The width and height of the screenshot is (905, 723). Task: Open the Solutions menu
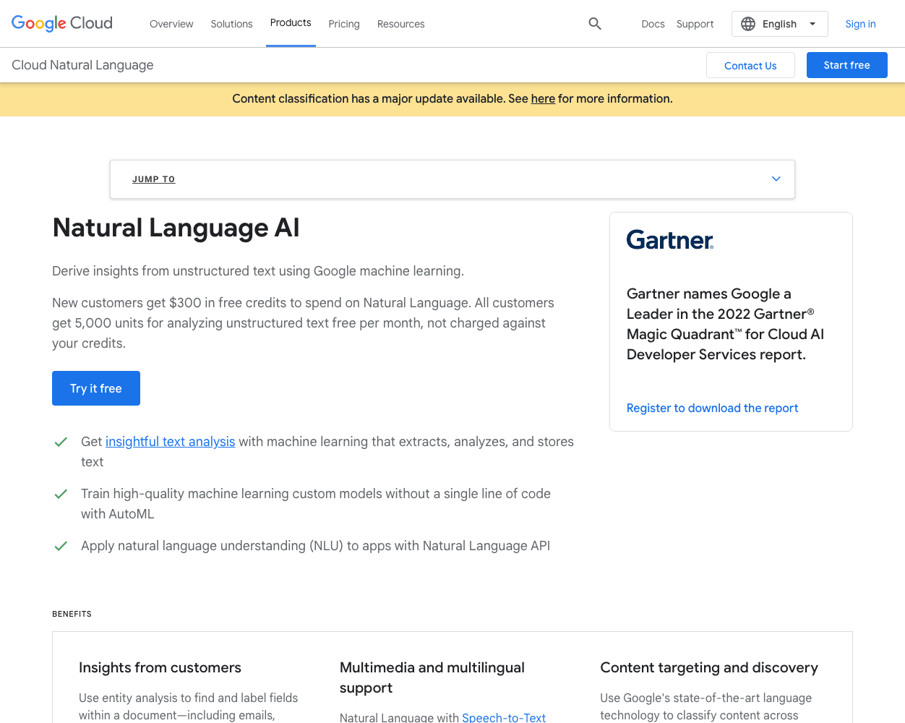[231, 24]
